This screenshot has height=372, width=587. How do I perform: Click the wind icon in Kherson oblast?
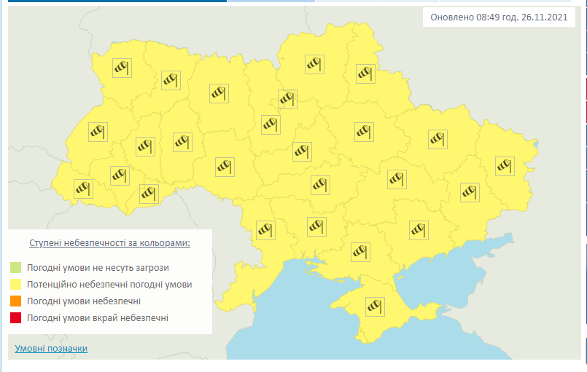[360, 252]
